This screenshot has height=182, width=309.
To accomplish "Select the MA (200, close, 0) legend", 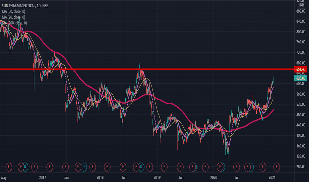I will (x=14, y=23).
